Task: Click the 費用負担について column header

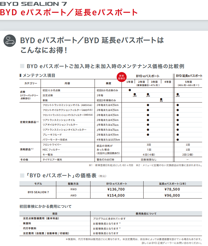Action: click(146, 213)
